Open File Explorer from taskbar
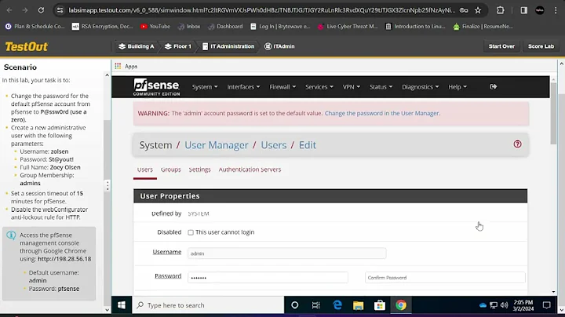565x317 pixels. click(x=358, y=305)
